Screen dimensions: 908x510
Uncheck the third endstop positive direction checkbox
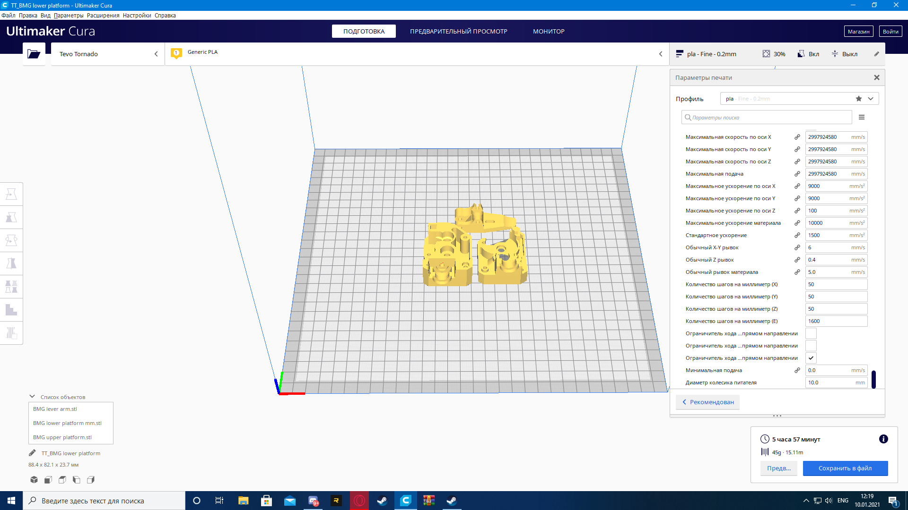(811, 358)
